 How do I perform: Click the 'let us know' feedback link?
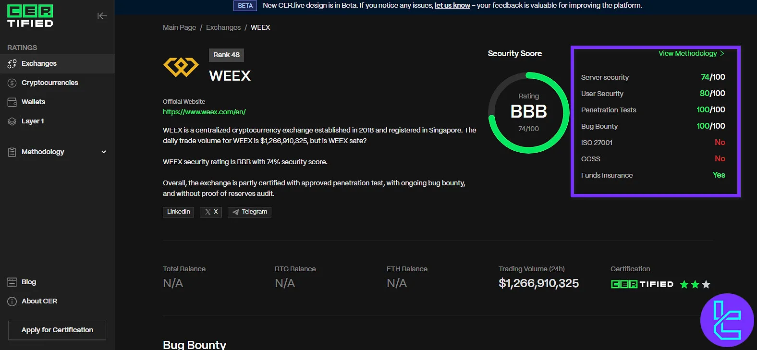[x=452, y=5]
